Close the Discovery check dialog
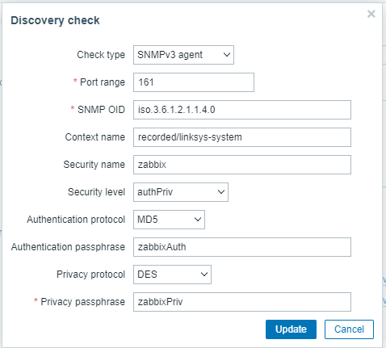386x348 pixels. pyautogui.click(x=371, y=14)
